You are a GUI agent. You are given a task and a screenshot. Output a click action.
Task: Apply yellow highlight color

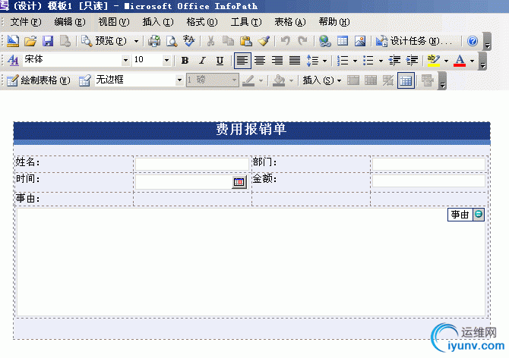[x=434, y=61]
